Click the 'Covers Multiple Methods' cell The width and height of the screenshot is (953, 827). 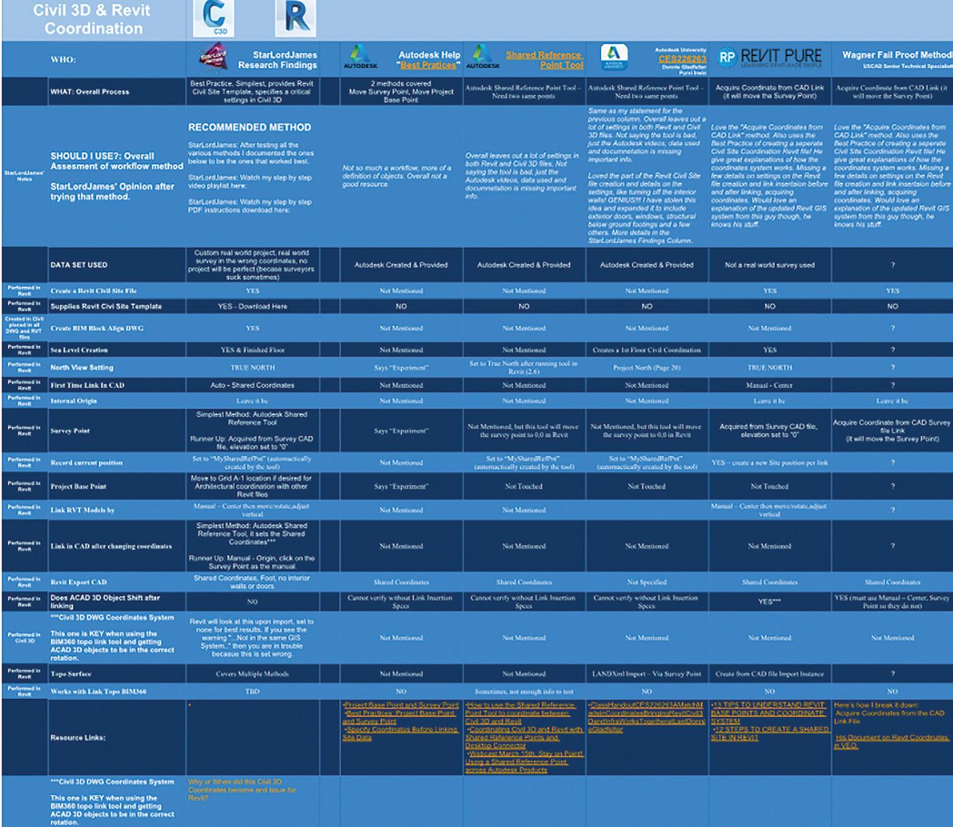[253, 674]
